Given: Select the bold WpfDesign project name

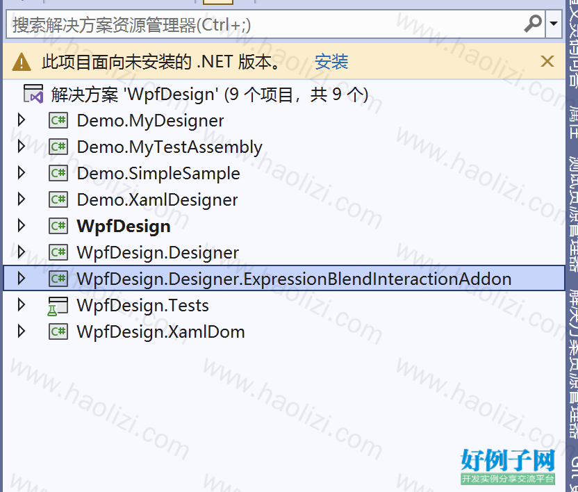Looking at the screenshot, I should tap(124, 227).
